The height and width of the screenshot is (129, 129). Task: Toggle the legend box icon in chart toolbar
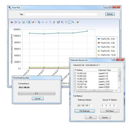[70, 22]
